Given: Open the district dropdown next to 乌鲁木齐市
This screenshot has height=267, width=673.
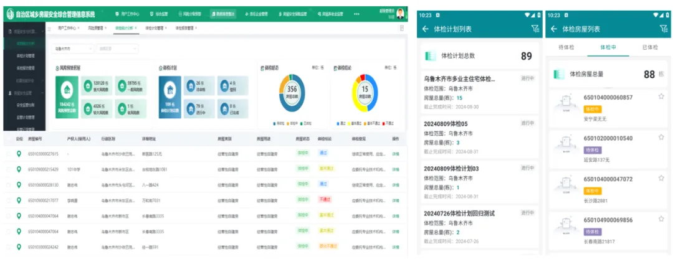Looking at the screenshot, I should (x=117, y=49).
